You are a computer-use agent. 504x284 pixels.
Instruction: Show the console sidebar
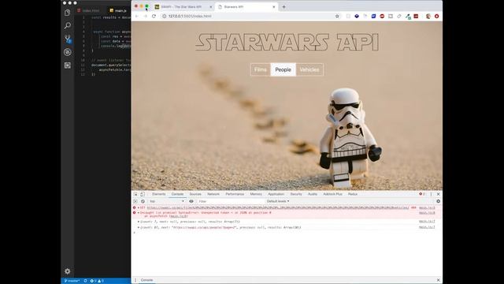coord(135,201)
